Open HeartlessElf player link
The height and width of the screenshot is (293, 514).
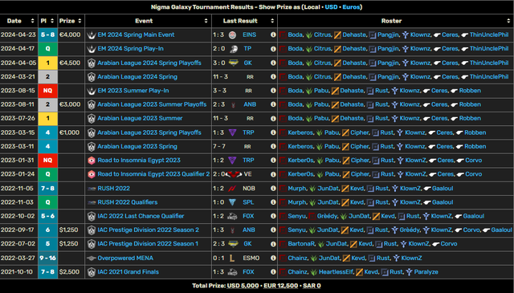(x=336, y=271)
